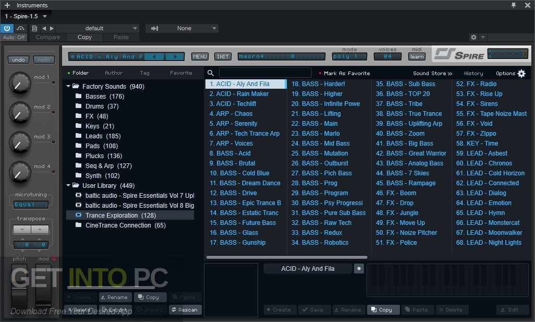535x322 pixels.
Task: Select the Drums (37) folder
Action: click(97, 106)
